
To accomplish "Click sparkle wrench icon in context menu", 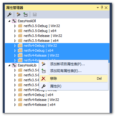I will tap(44, 64).
